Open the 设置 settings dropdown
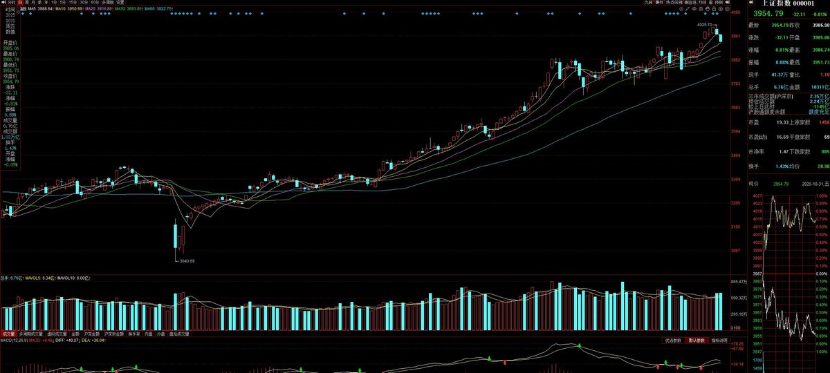The height and width of the screenshot is (373, 830). point(120,3)
